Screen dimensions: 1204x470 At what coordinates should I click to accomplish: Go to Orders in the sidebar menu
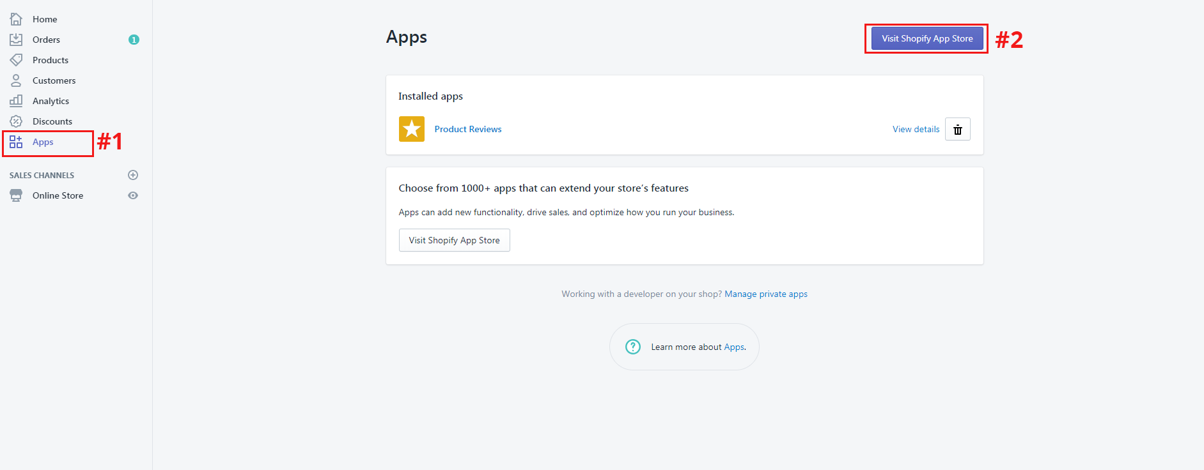point(46,40)
